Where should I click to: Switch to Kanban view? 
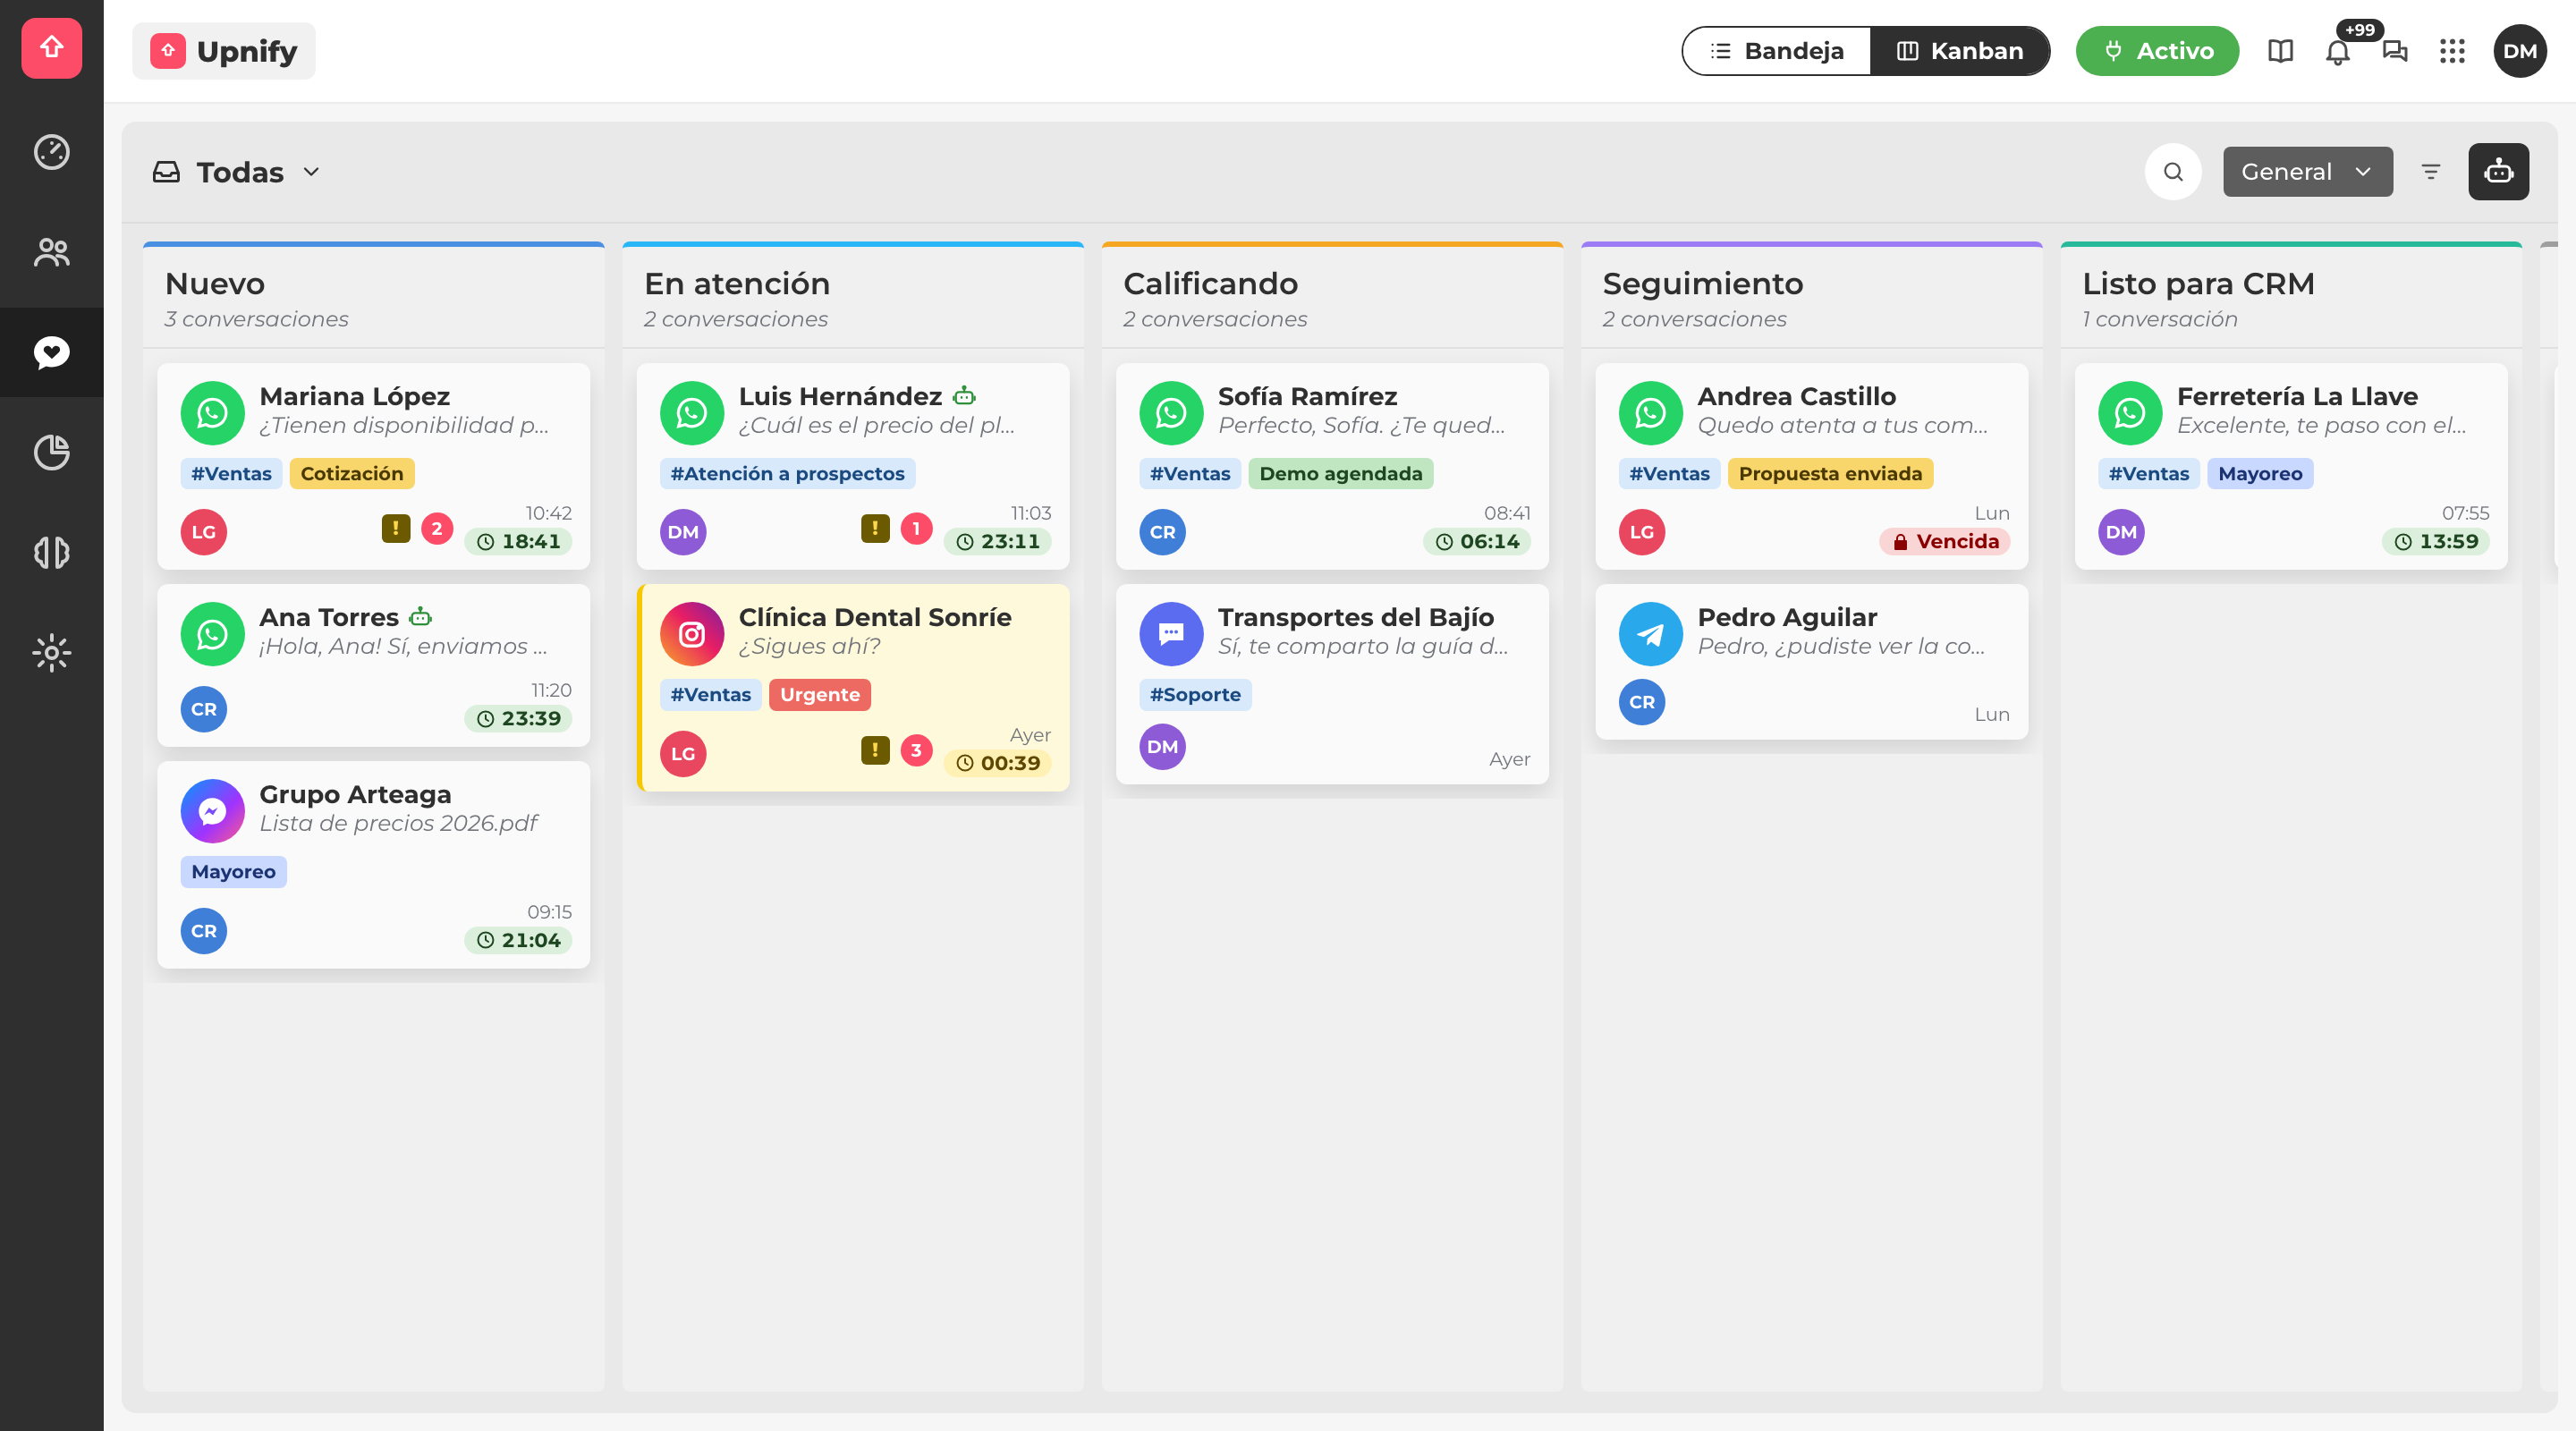pyautogui.click(x=1960, y=51)
